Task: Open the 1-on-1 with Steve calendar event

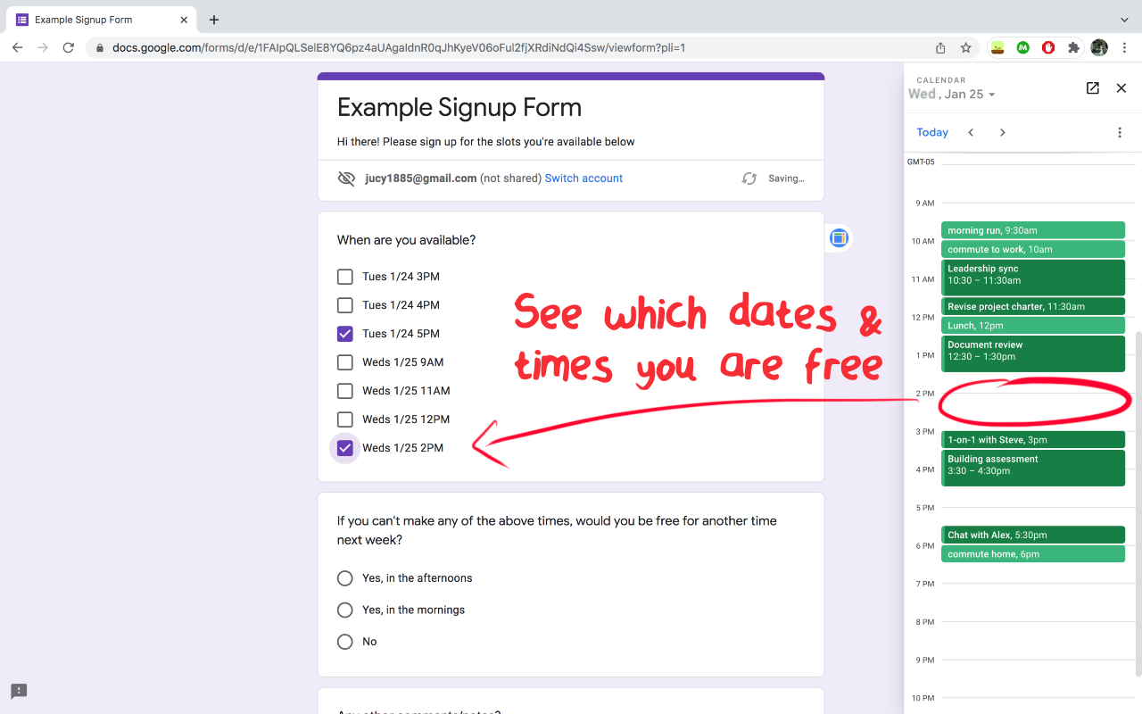Action: click(1033, 439)
